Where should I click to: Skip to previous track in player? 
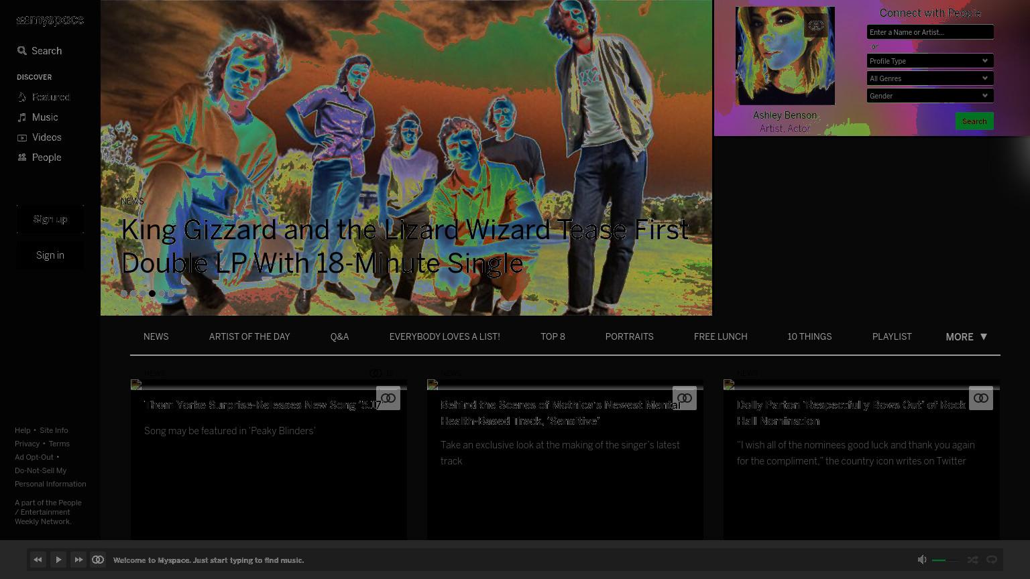coord(38,560)
